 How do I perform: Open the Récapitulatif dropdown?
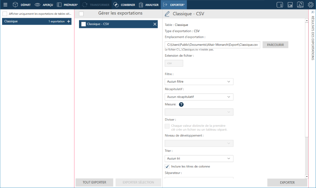pyautogui.click(x=199, y=97)
